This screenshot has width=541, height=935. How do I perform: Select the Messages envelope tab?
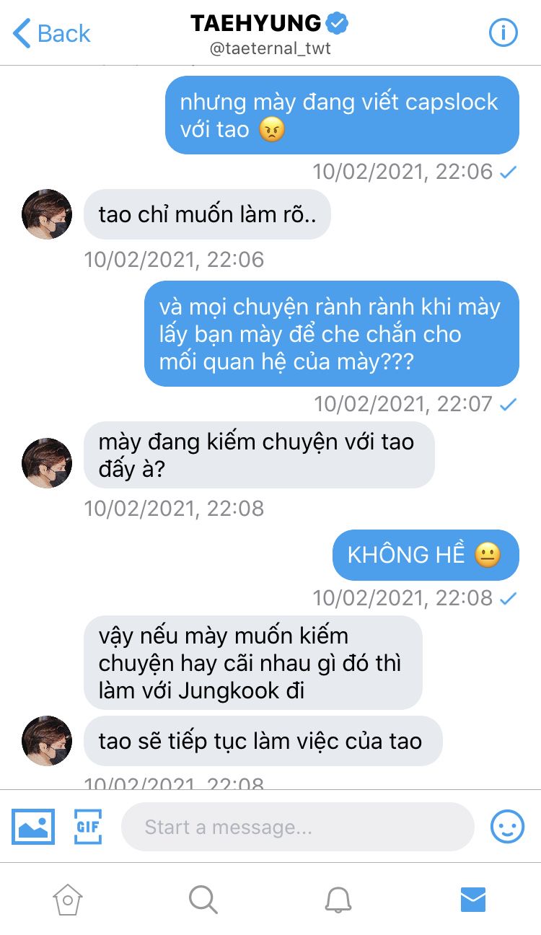tap(473, 900)
